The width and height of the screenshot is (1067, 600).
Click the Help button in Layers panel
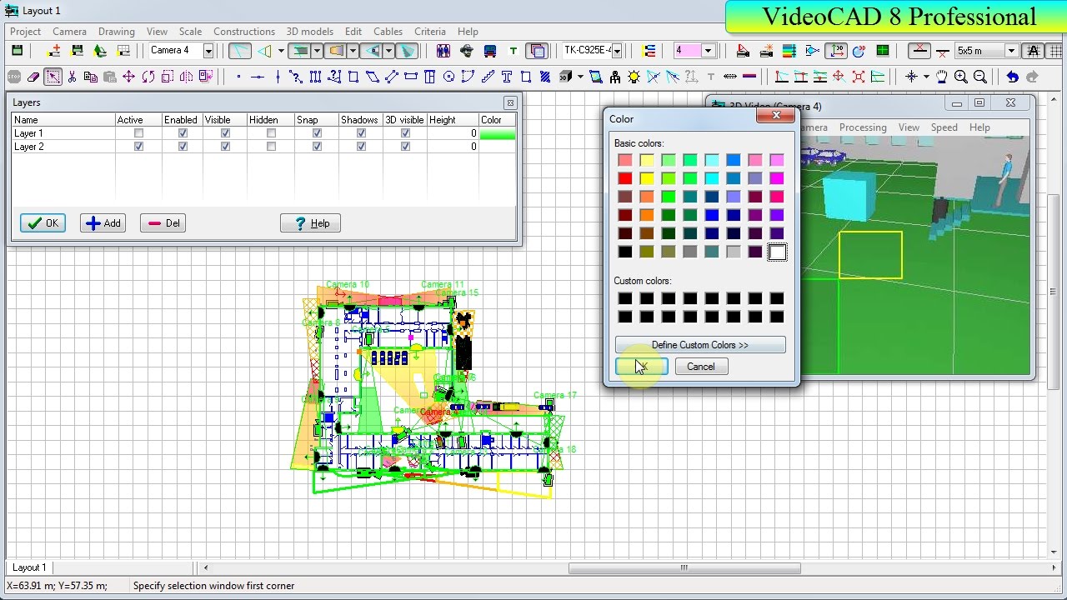tap(310, 223)
